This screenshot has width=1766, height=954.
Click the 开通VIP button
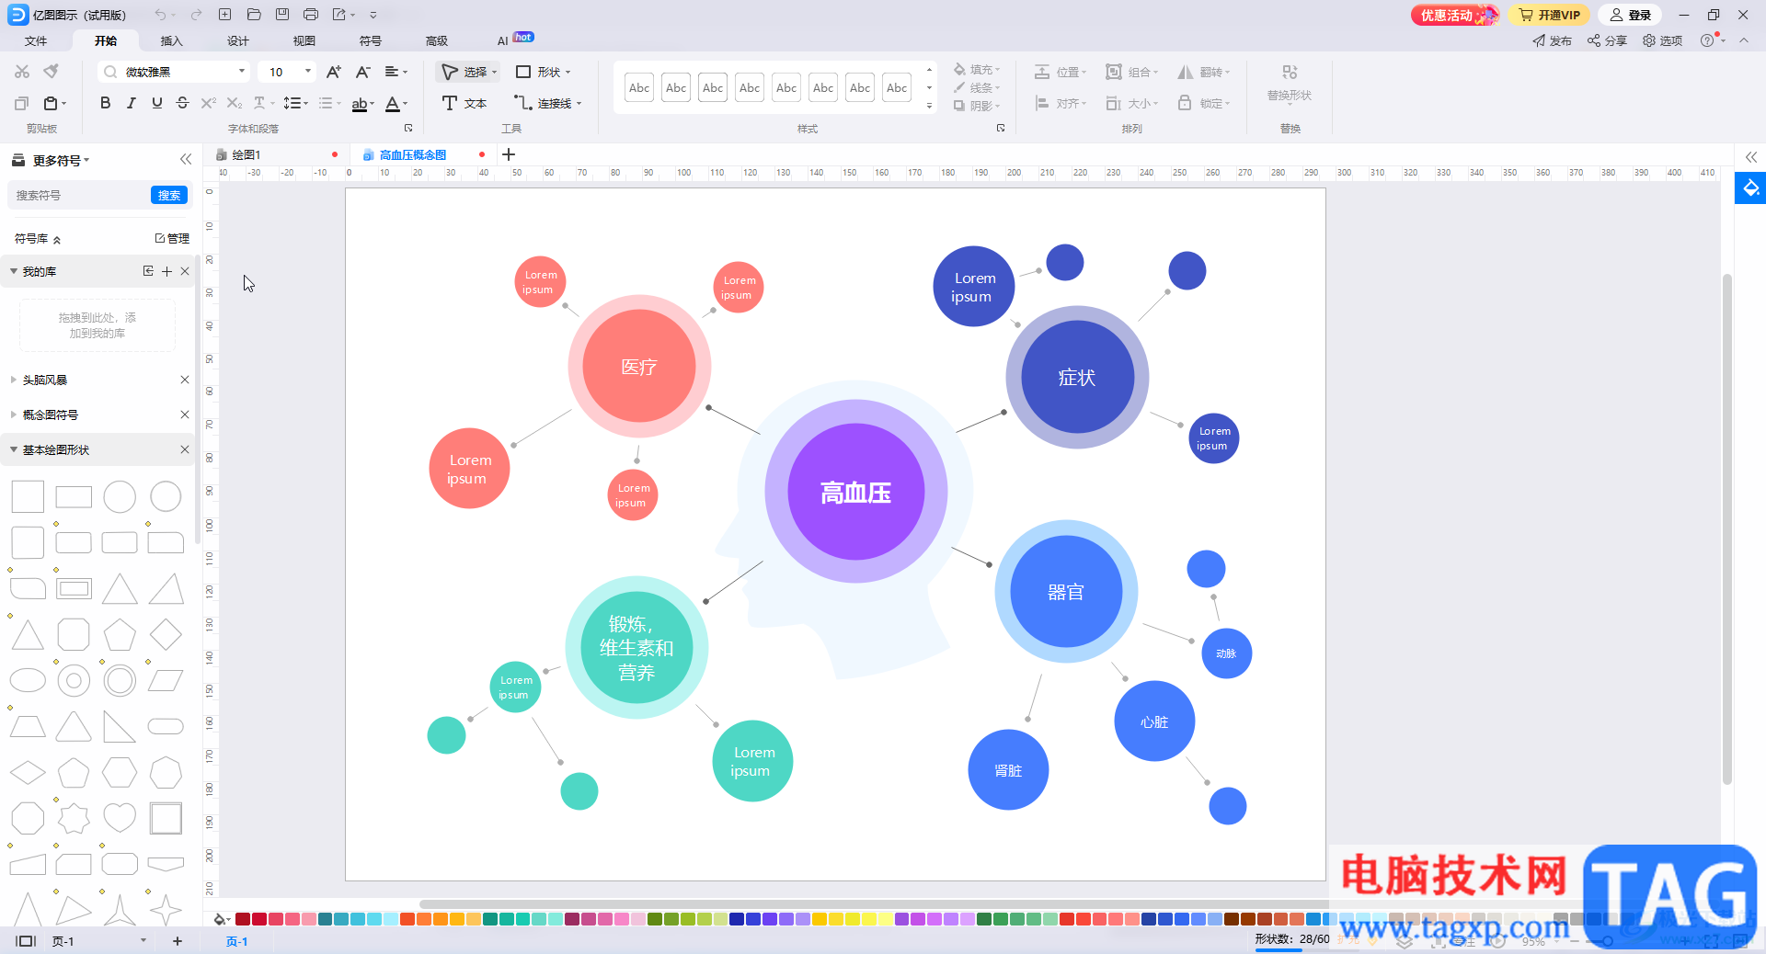(1550, 15)
